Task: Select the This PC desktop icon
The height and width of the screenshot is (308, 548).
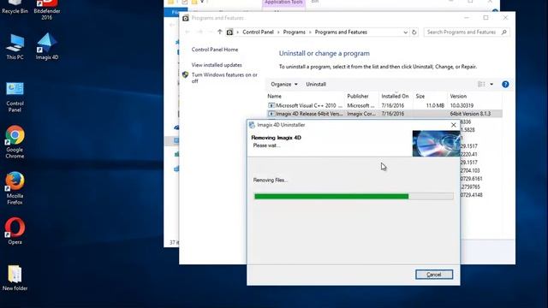Action: (x=15, y=47)
